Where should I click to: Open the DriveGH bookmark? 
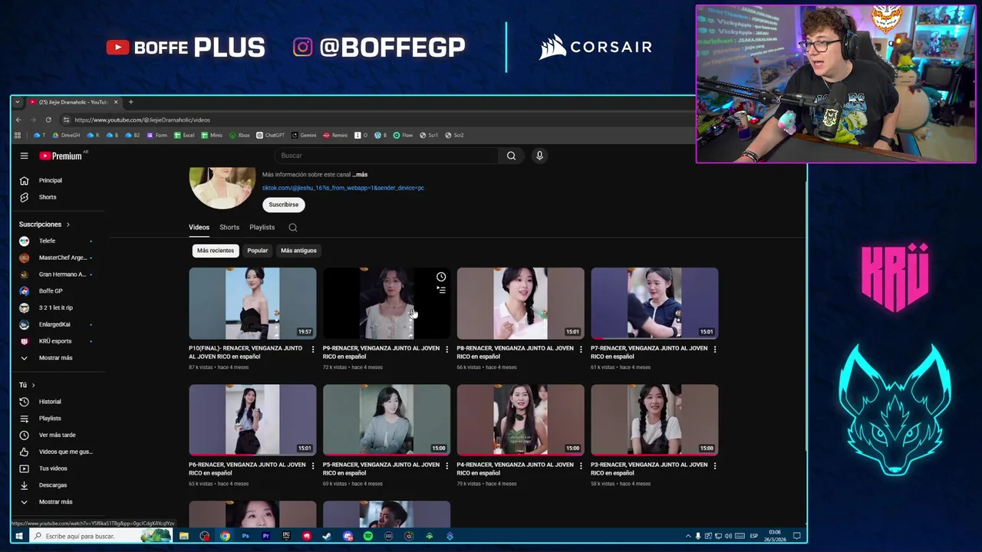pyautogui.click(x=66, y=135)
